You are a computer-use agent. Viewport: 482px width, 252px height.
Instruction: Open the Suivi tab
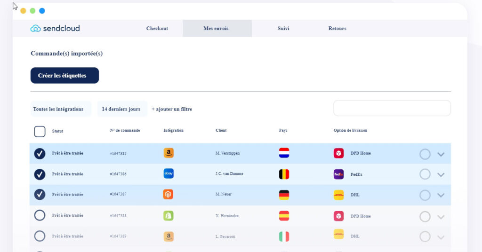pyautogui.click(x=283, y=28)
